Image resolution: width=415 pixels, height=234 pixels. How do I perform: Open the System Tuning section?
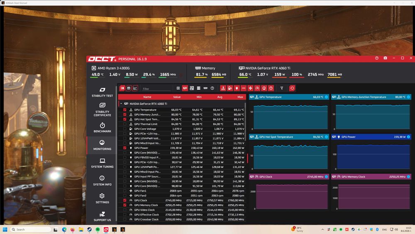click(x=102, y=163)
